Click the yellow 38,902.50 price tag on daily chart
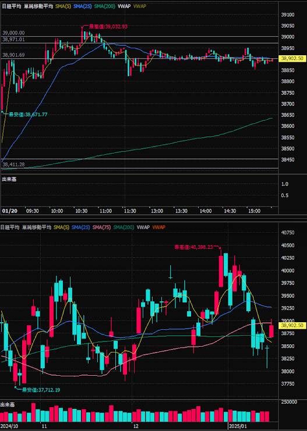This screenshot has width=307, height=431. (x=292, y=326)
